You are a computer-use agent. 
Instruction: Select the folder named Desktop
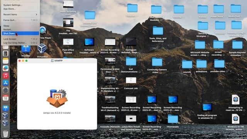pyautogui.click(x=179, y=9)
